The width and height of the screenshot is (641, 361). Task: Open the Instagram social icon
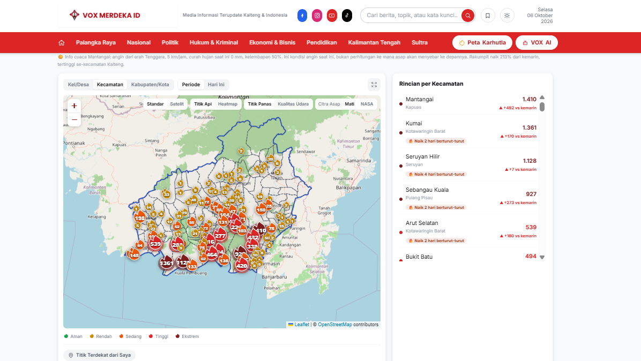pyautogui.click(x=317, y=16)
